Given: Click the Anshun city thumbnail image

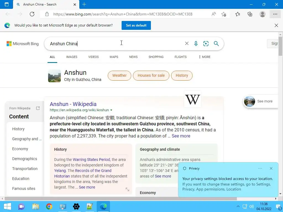Looking at the screenshot, I should [x=54, y=76].
